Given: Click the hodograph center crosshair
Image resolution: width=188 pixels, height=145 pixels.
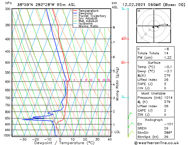Looking at the screenshot, I should (154, 26).
